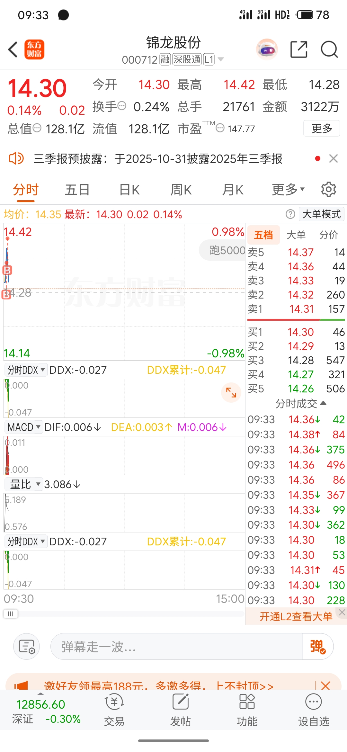The width and height of the screenshot is (347, 752).
Task: Close the 开通L2查看大单 banner
Action: pos(342,613)
